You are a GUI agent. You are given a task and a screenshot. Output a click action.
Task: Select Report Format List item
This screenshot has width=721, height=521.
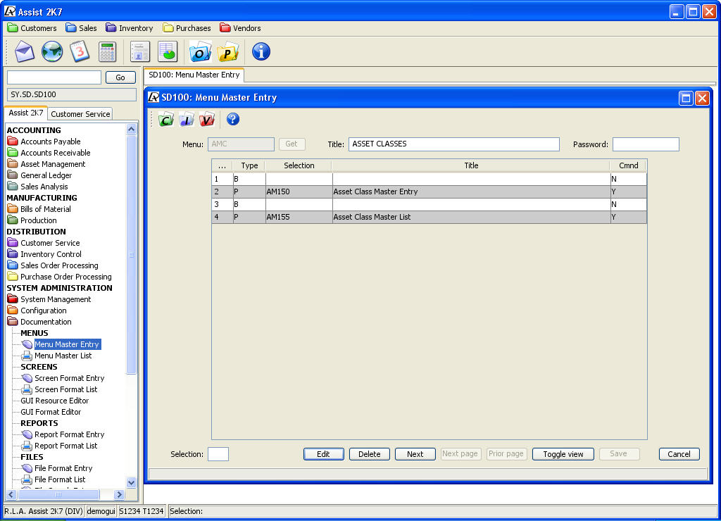click(x=65, y=446)
